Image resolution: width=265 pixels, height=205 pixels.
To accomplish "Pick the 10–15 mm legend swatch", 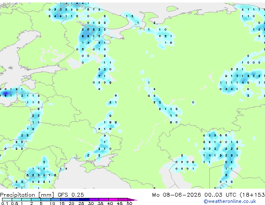I will [x=55, y=200].
